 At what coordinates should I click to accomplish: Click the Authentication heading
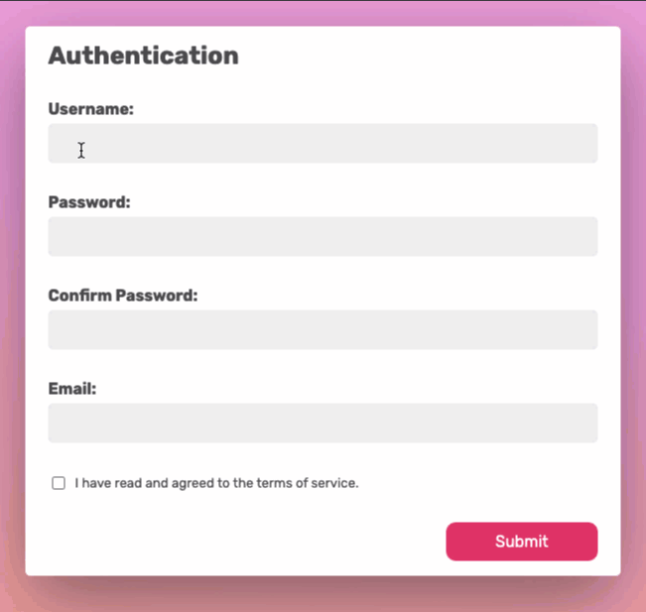[x=143, y=56]
